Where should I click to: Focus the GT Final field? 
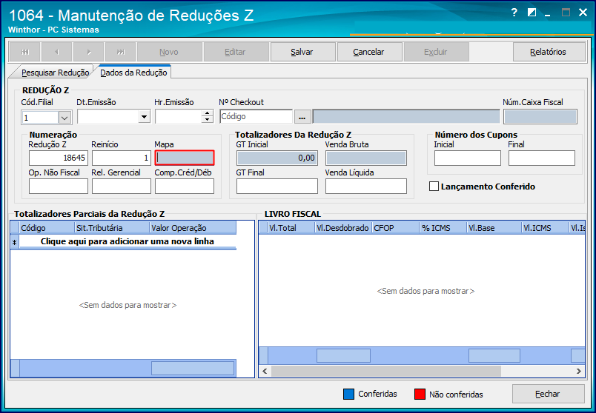(x=277, y=186)
